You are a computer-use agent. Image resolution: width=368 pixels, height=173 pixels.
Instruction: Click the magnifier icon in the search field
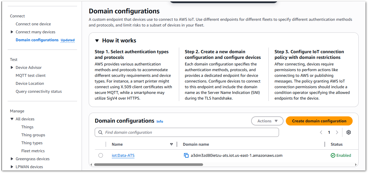point(100,132)
